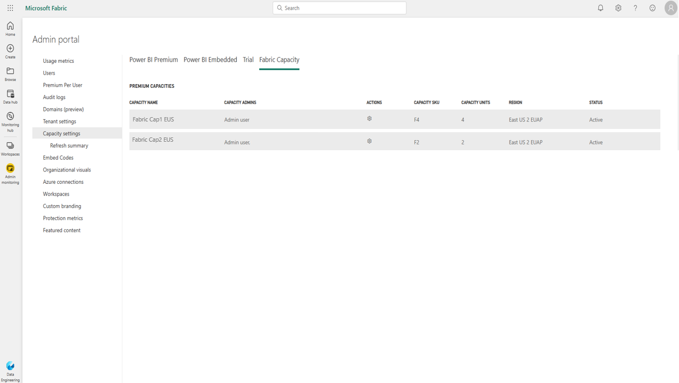Image resolution: width=679 pixels, height=383 pixels.
Task: Open Users in admin menu
Action: click(49, 73)
